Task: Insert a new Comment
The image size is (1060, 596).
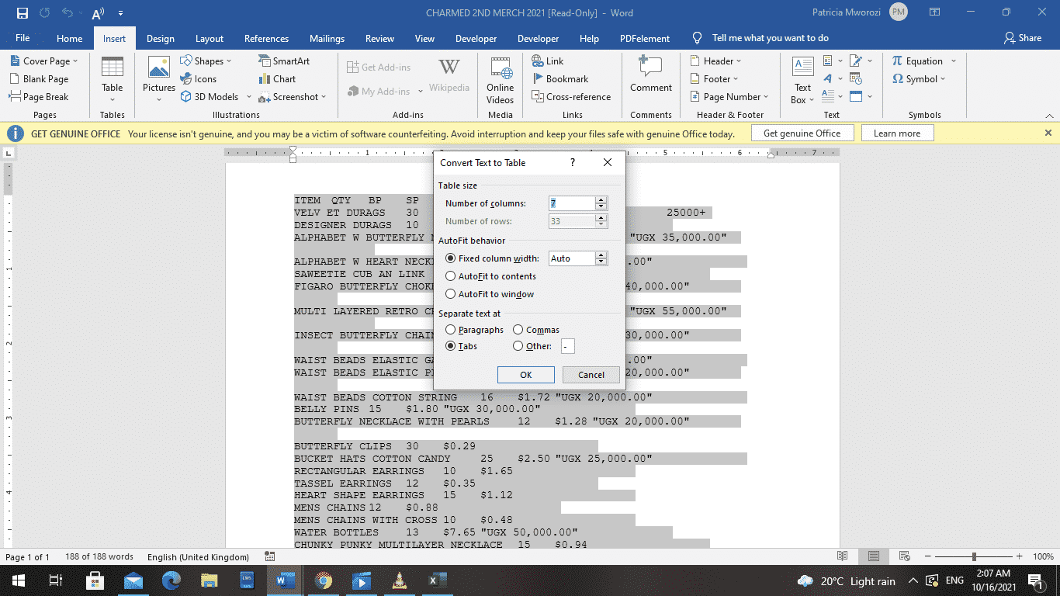Action: [650, 78]
